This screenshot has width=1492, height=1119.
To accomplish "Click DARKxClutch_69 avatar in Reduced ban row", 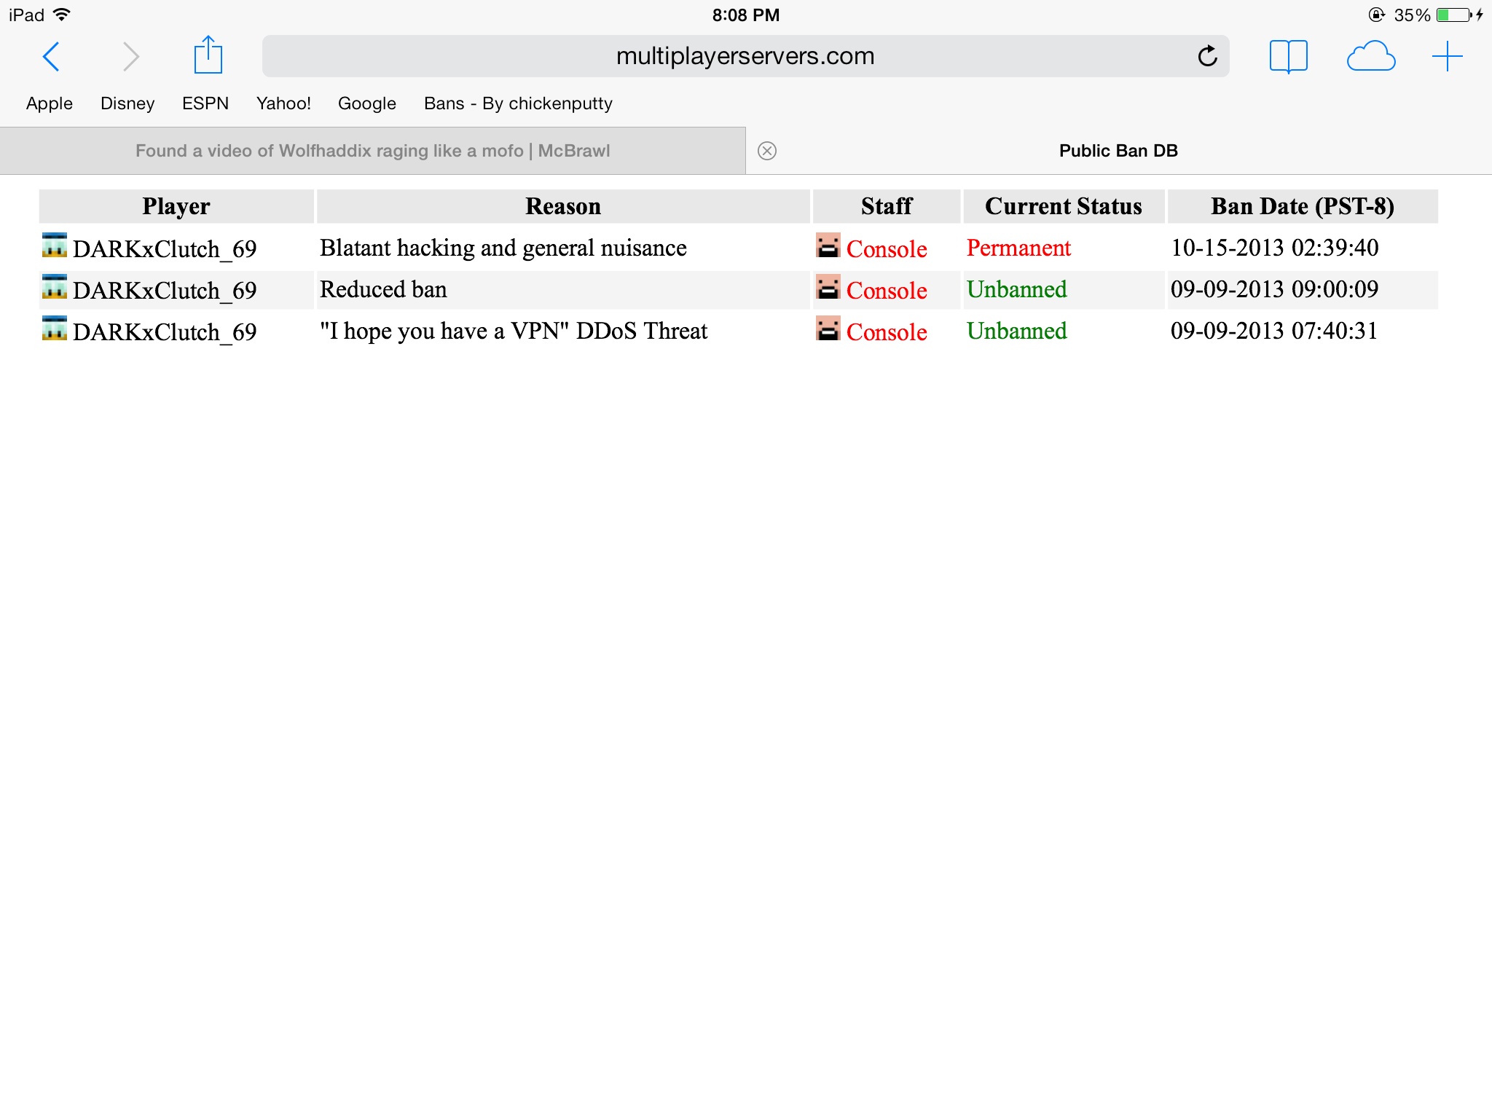I will pyautogui.click(x=55, y=287).
